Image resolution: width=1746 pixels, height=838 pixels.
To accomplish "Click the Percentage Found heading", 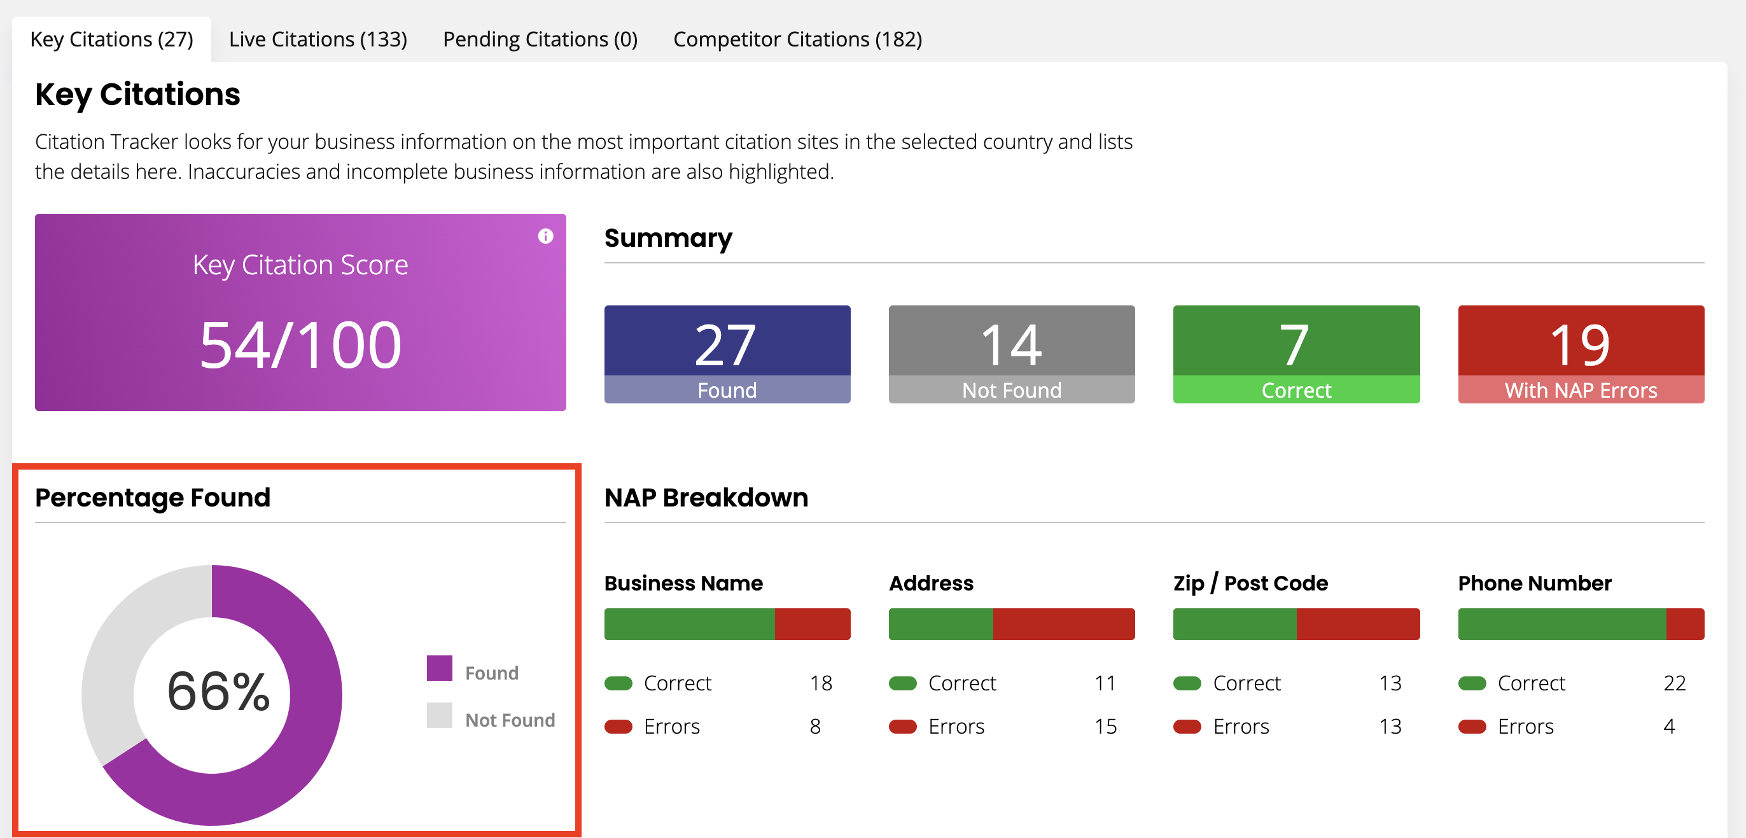I will point(153,498).
